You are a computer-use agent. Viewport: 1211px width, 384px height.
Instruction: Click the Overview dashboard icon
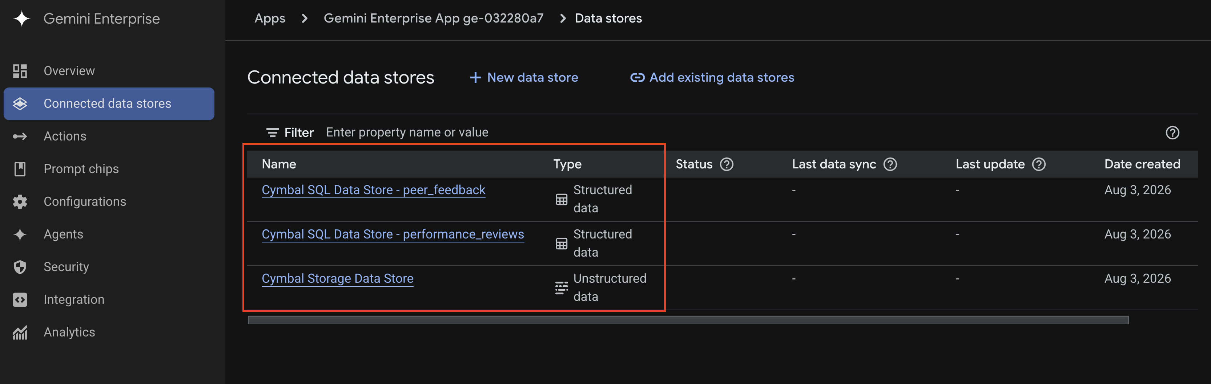(20, 71)
